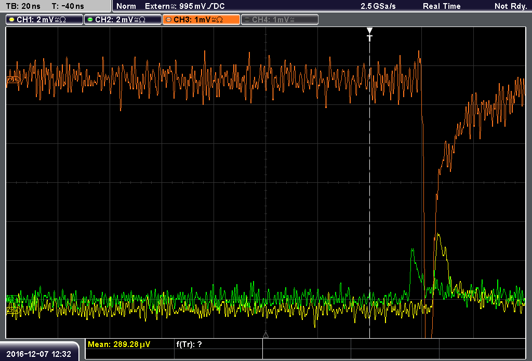Click the f(Tr): ? measurement cell
The width and height of the screenshot is (532, 361).
[219, 344]
